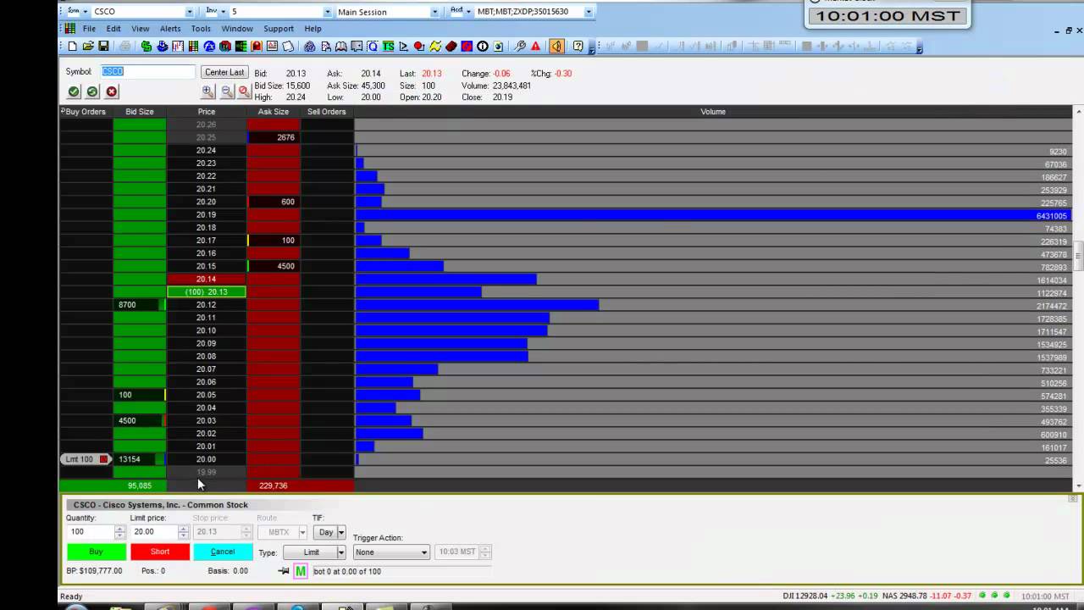Open the Route MBTX dropdown

(302, 532)
